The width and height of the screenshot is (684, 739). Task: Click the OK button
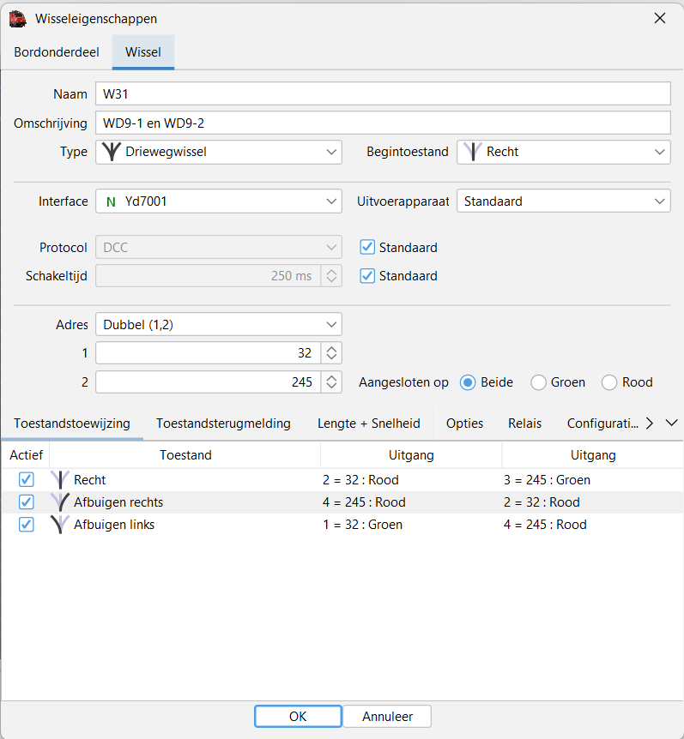(298, 717)
